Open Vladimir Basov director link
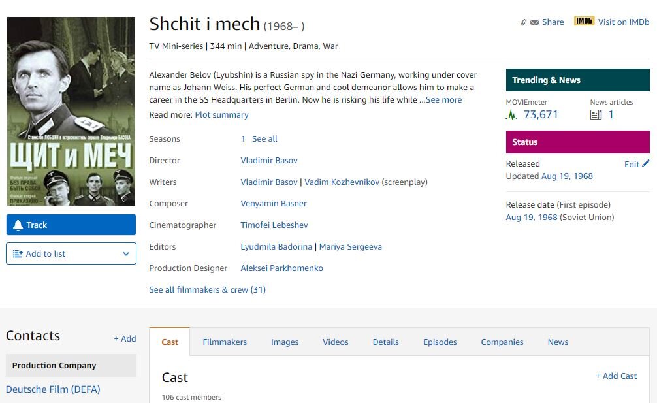 [x=268, y=160]
